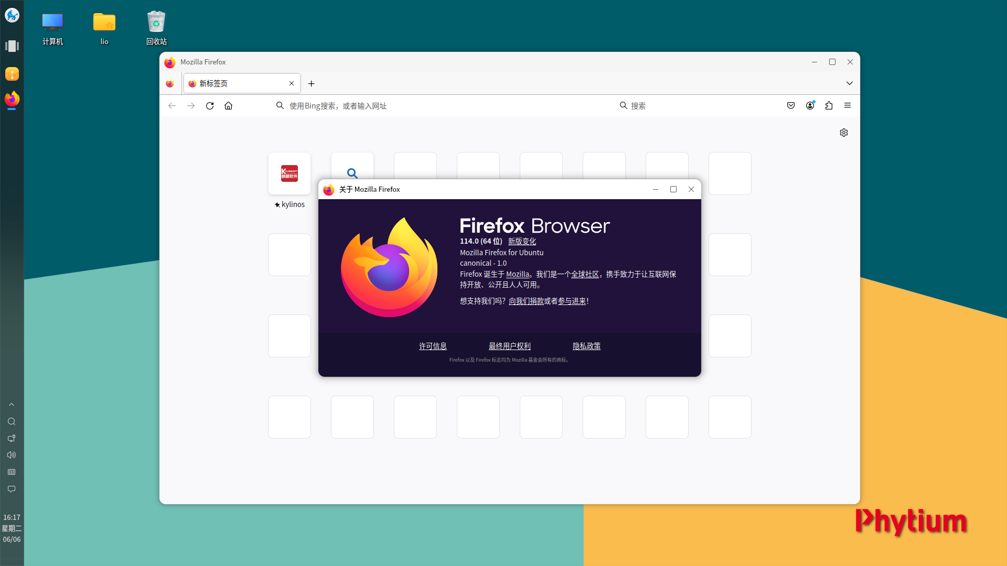The height and width of the screenshot is (566, 1007).
Task: Open the lio home folder icon
Action: pos(104,29)
